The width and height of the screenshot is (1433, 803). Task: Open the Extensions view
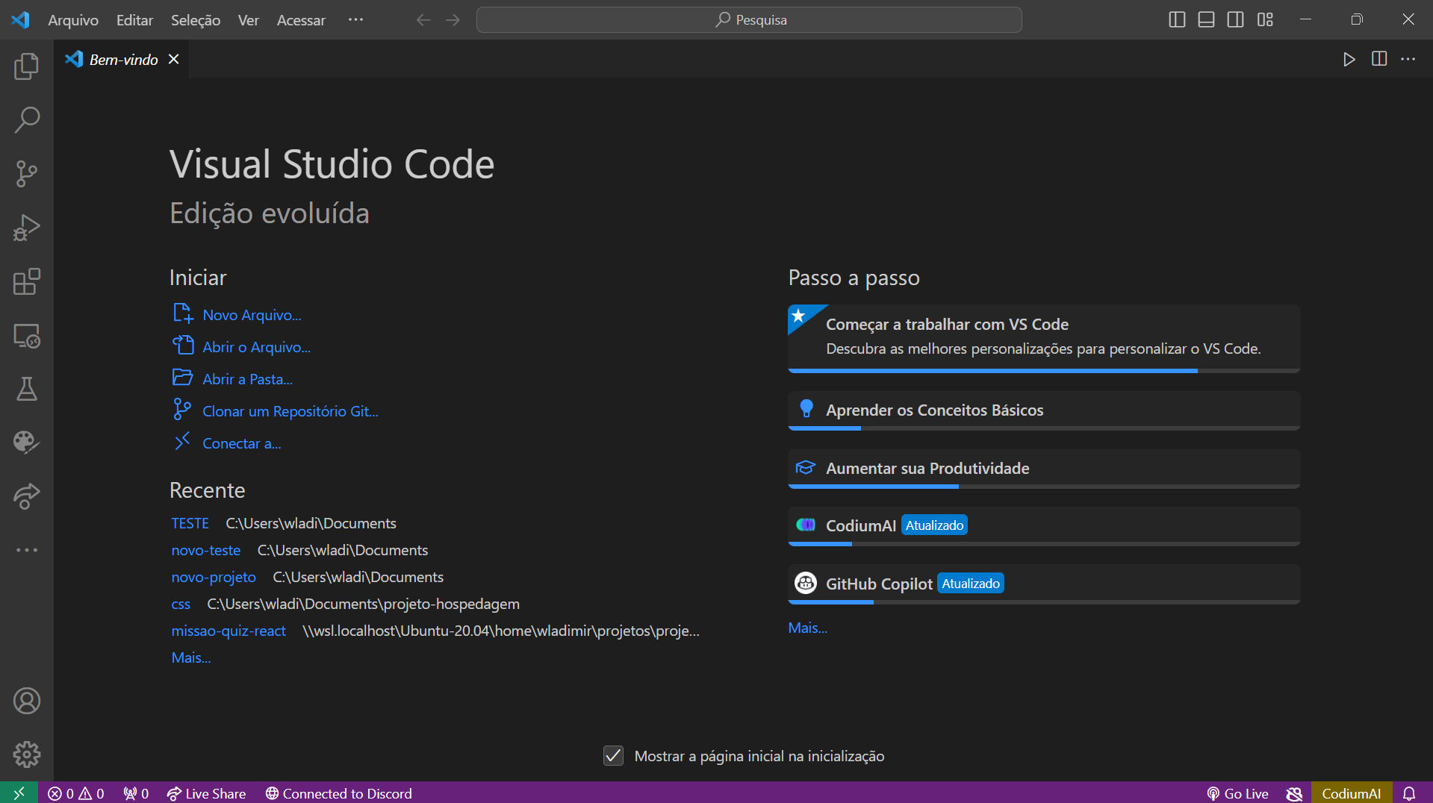click(26, 281)
